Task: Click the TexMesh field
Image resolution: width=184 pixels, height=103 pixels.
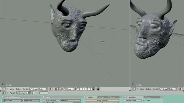Action: pyautogui.click(x=70, y=100)
